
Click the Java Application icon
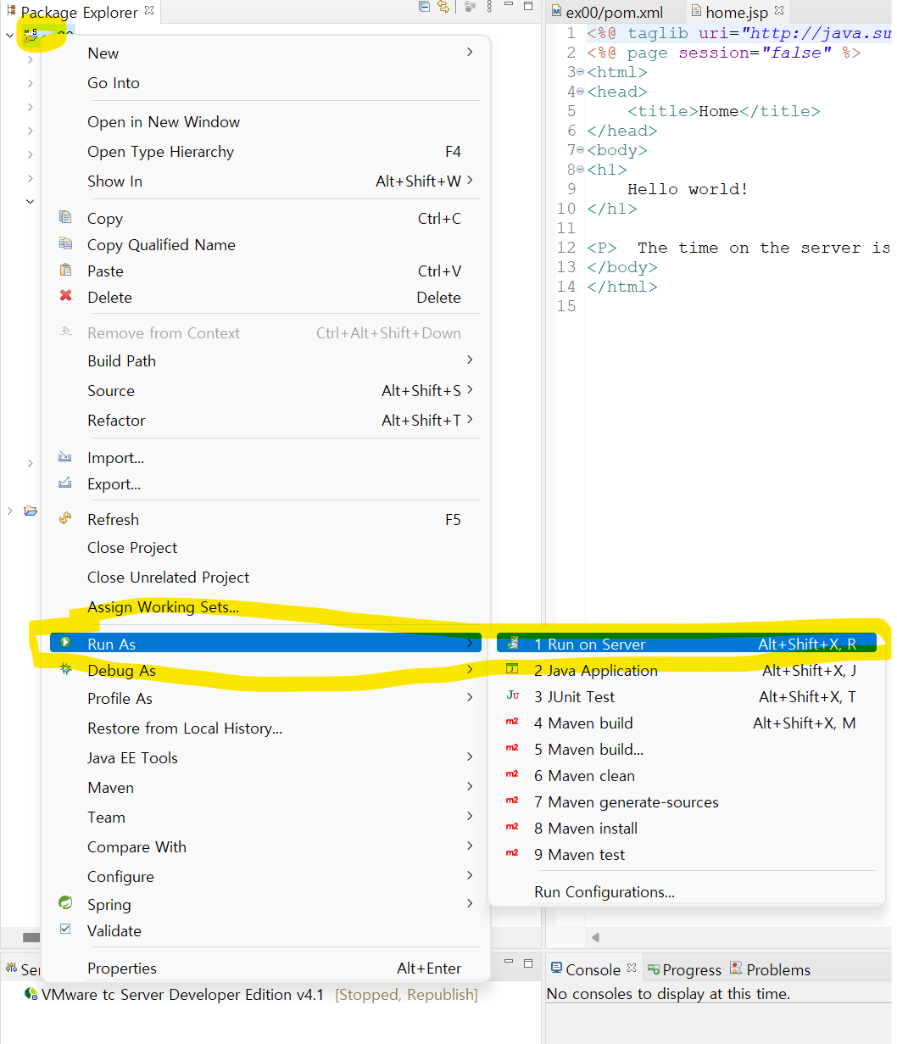(512, 669)
